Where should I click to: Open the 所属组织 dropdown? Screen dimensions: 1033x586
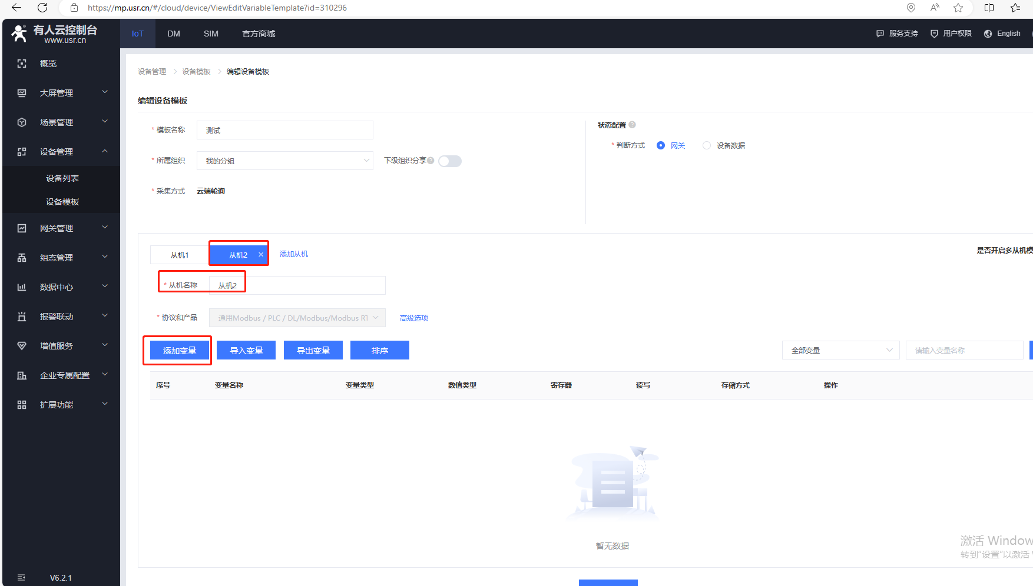(x=285, y=161)
